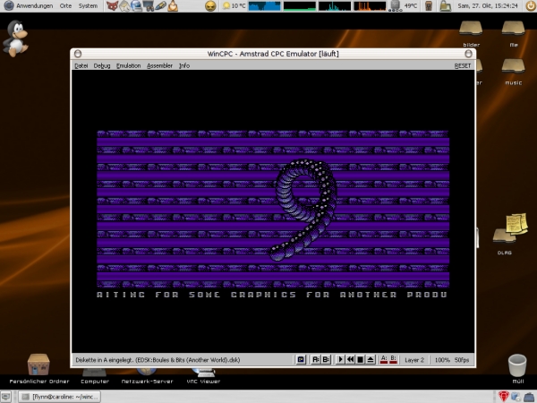537x403 pixels.
Task: Click the drive A: disk button
Action: click(x=315, y=359)
